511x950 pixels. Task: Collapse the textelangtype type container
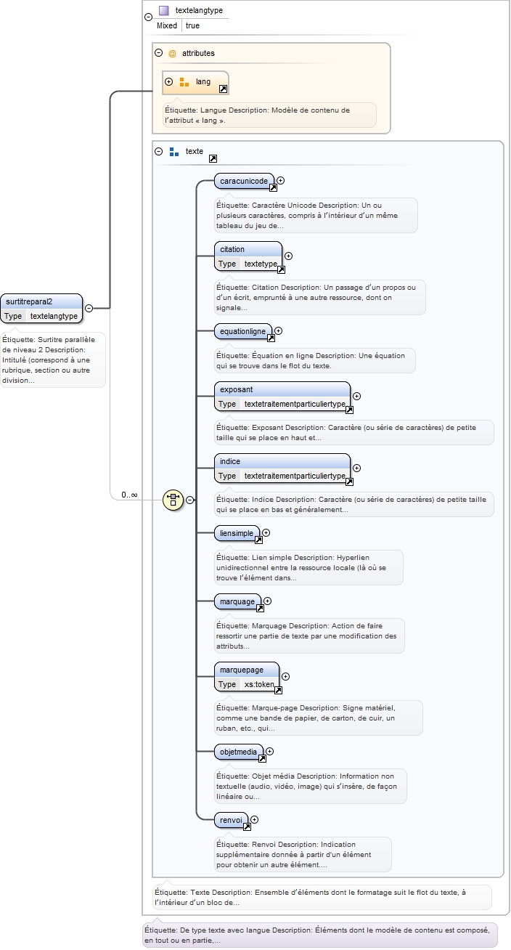[148, 16]
